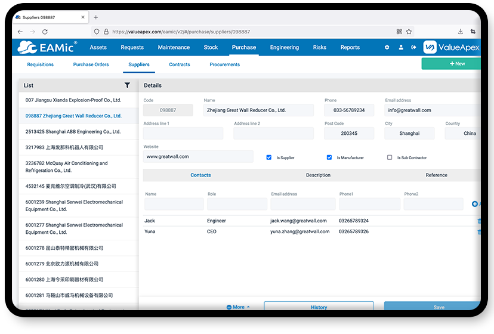Screen dimensions: 494x334
Task: Click the Website input field
Action: point(198,157)
